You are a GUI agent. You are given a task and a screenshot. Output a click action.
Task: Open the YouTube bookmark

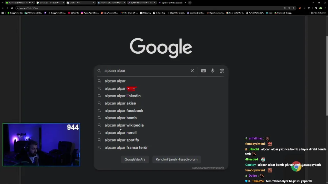[x=74, y=13]
